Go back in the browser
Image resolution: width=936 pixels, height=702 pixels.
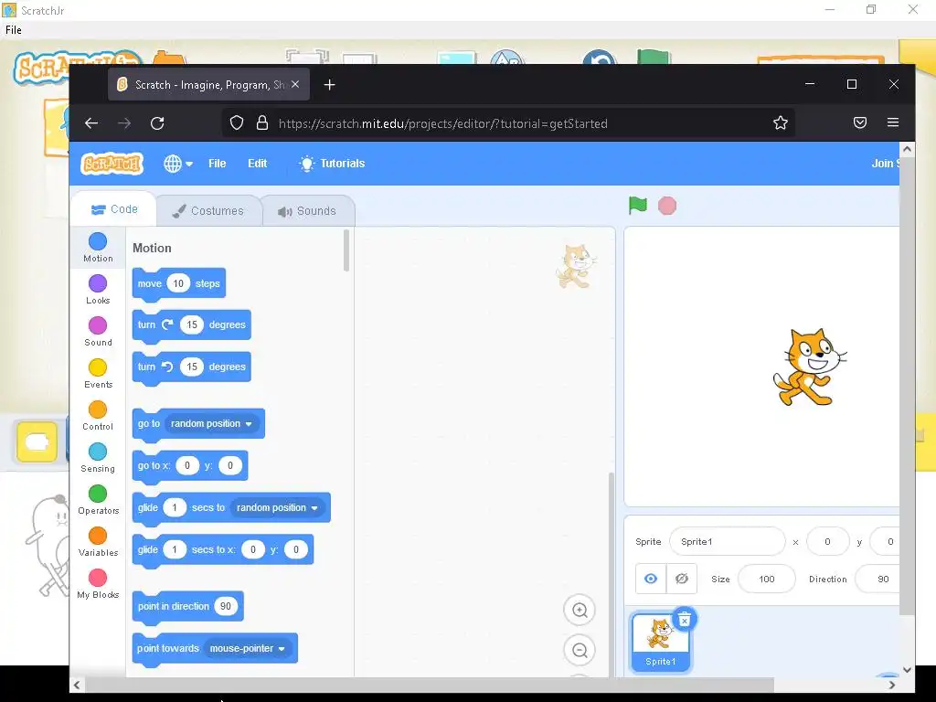[91, 123]
